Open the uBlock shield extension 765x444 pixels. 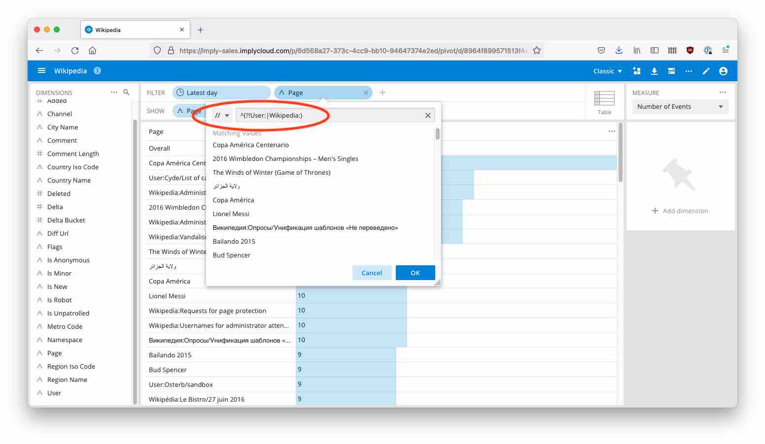[x=690, y=50]
